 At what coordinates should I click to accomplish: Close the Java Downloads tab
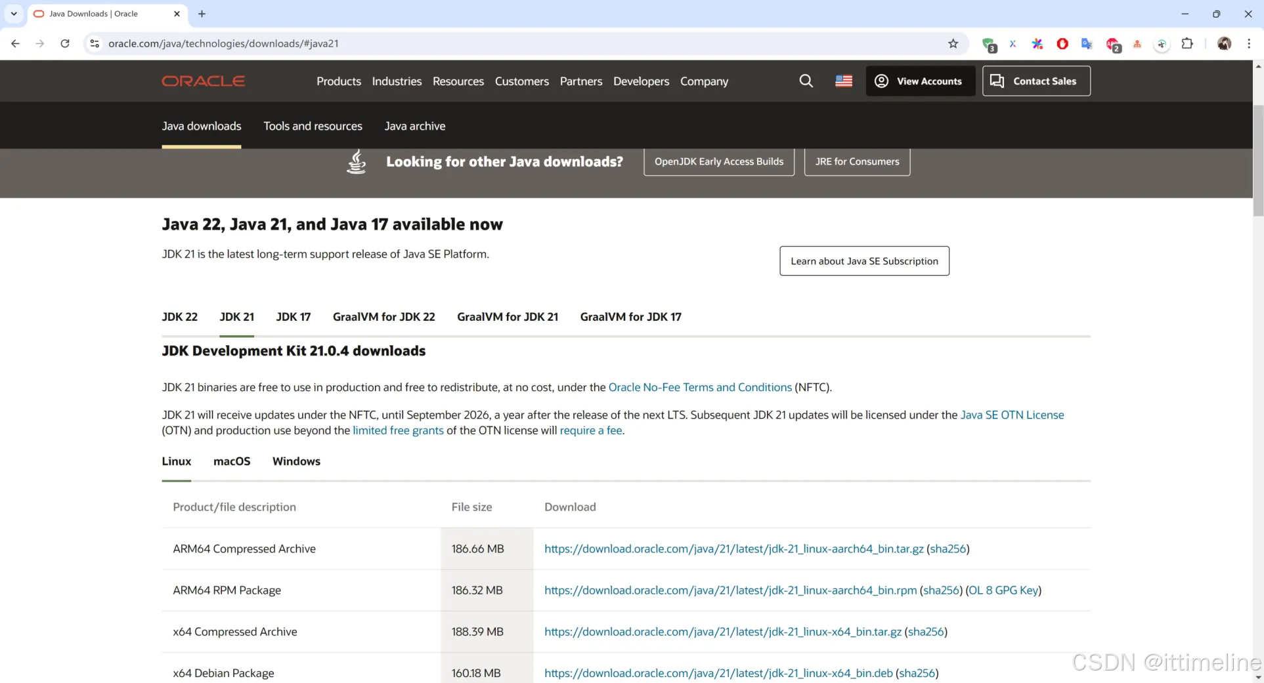click(x=177, y=14)
